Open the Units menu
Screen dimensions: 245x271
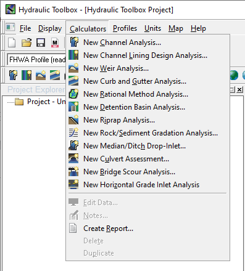[x=152, y=28]
